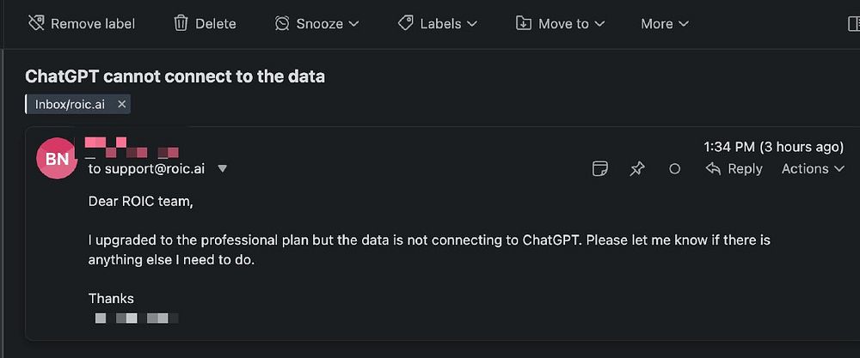Open the More menu in the toolbar
This screenshot has width=860, height=358.
point(665,23)
